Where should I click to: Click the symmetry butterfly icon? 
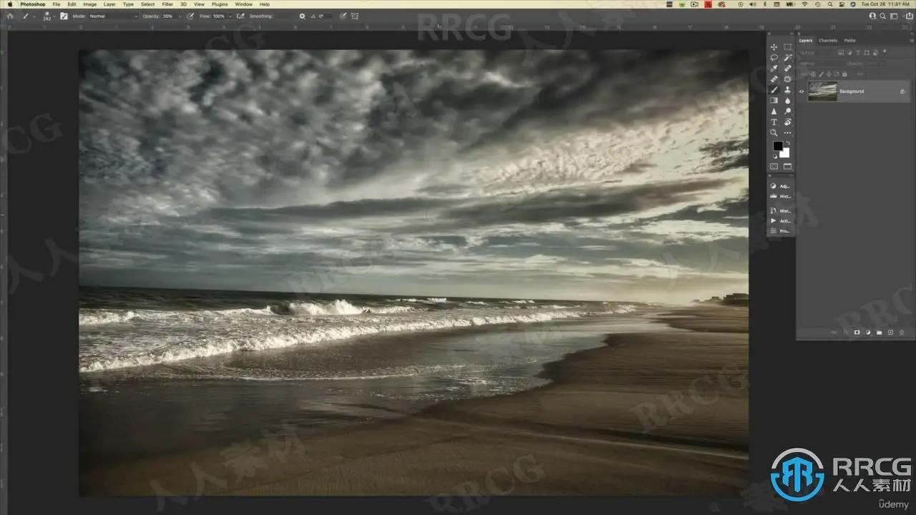[355, 16]
